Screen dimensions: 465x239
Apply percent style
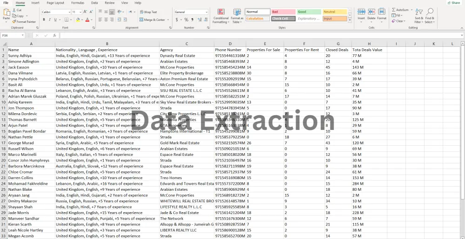click(186, 19)
